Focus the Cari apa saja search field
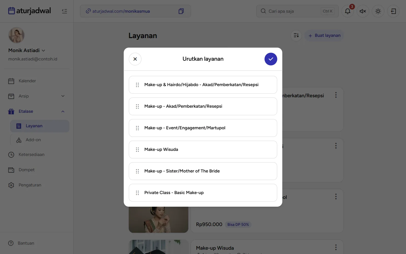 click(x=297, y=11)
